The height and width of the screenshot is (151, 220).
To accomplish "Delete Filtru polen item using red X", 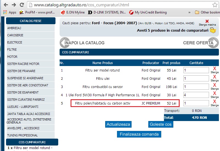I will [215, 102].
